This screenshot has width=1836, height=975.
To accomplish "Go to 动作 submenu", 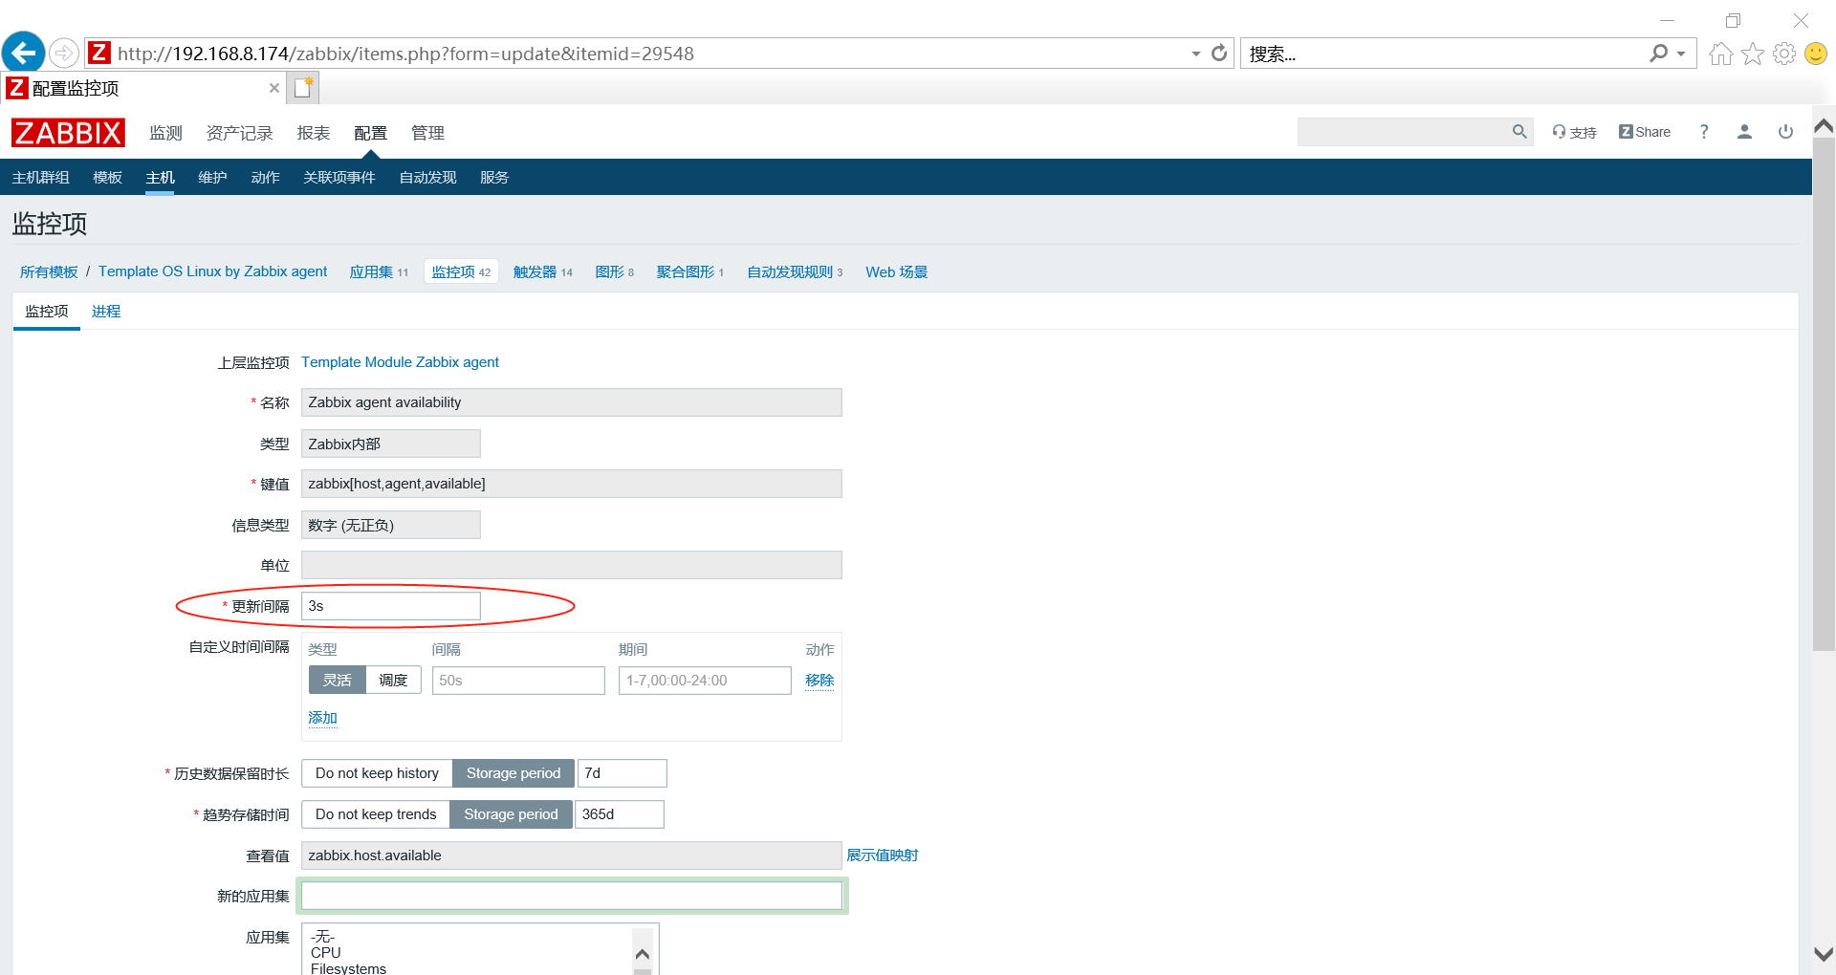I will 265,178.
